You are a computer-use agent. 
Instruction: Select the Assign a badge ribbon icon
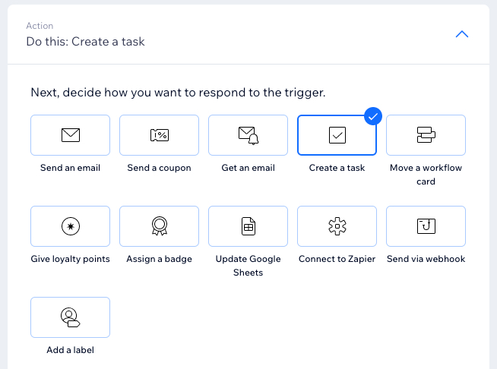coord(160,225)
